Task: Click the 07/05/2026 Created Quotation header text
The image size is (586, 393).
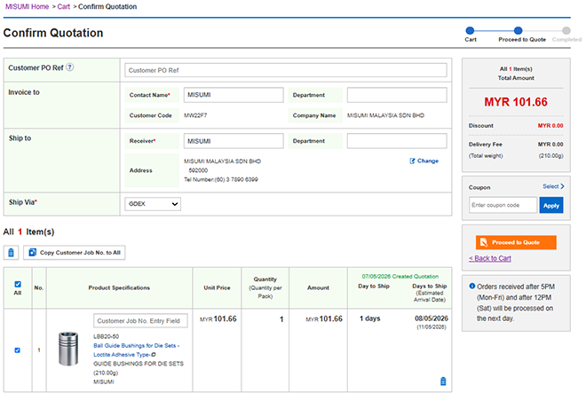Action: point(400,277)
